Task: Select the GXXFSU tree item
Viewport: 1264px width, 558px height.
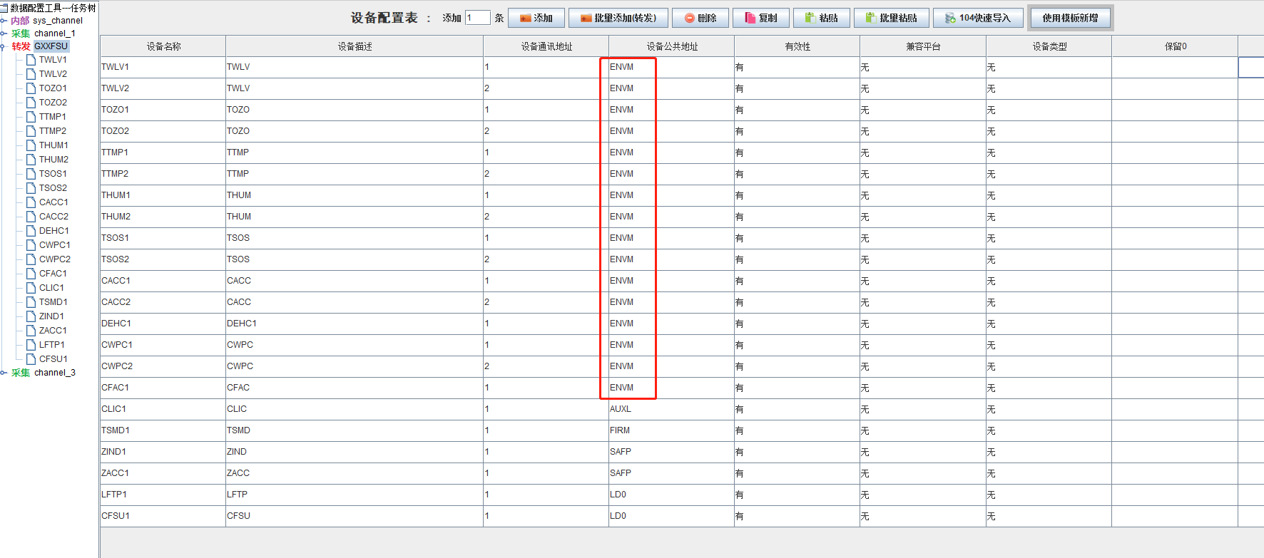Action: pyautogui.click(x=51, y=46)
